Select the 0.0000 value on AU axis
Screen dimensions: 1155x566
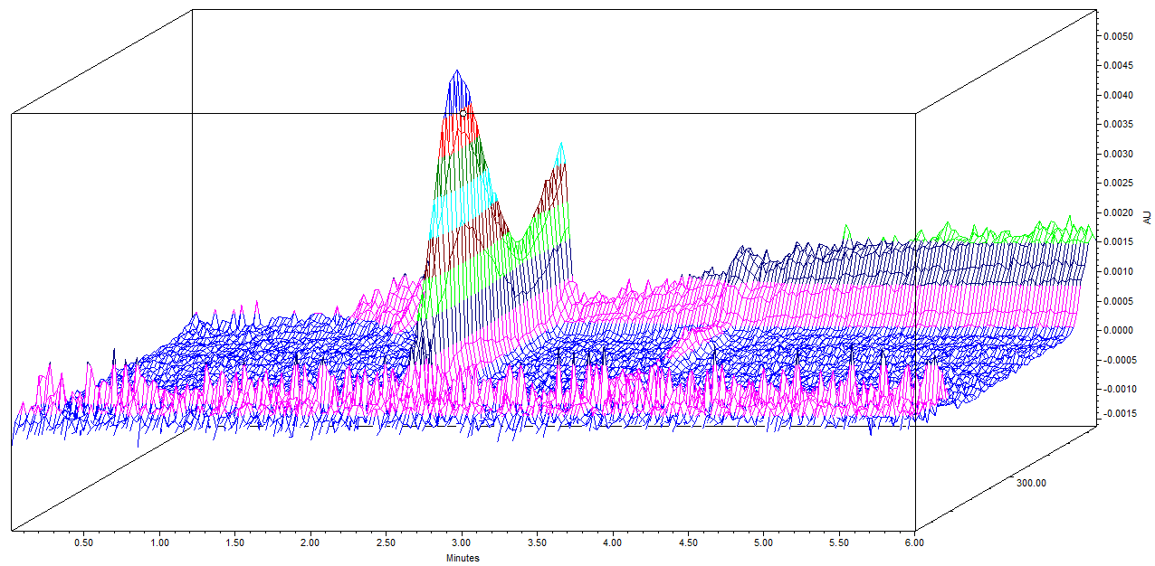point(1118,330)
